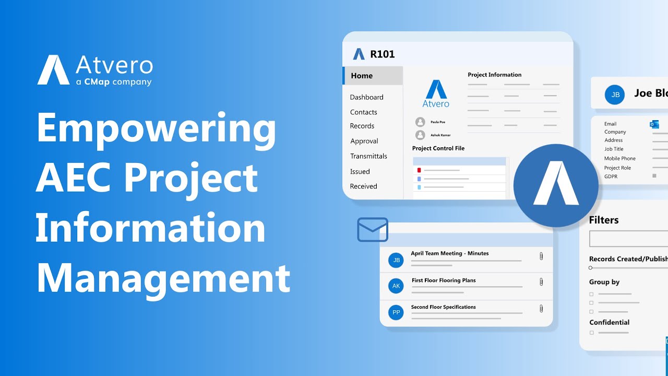
Task: Select the Home menu item
Action: [x=373, y=76]
